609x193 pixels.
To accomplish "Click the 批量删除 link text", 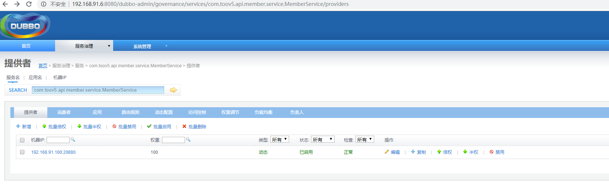I will [x=197, y=127].
